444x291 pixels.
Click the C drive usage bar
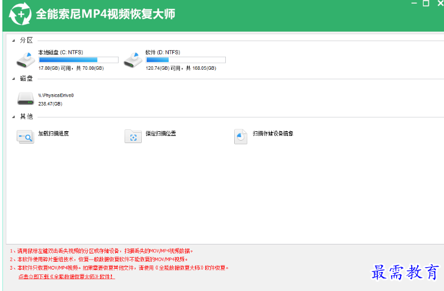[79, 60]
